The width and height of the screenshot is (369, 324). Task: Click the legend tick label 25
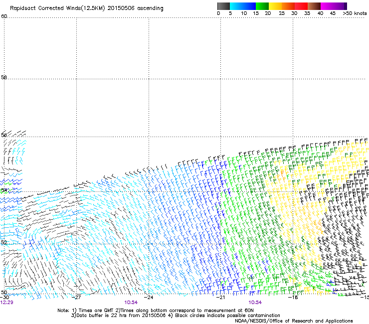282,13
